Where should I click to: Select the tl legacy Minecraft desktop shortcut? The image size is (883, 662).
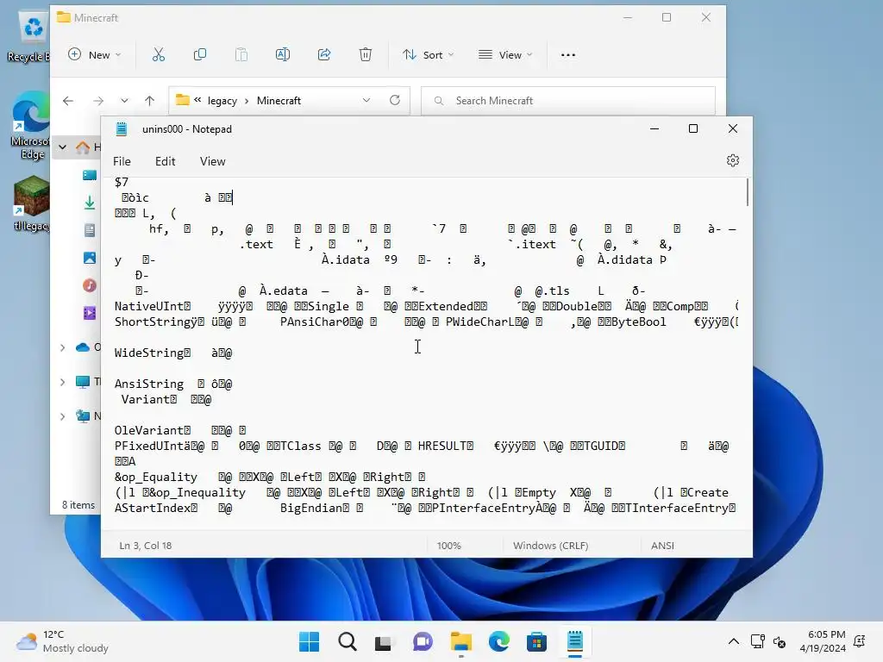coord(32,203)
